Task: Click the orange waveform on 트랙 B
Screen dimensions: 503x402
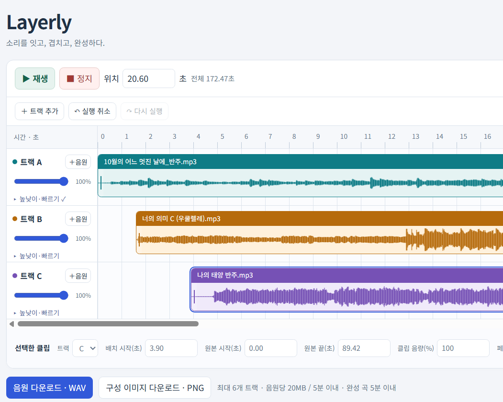Action: (x=320, y=240)
